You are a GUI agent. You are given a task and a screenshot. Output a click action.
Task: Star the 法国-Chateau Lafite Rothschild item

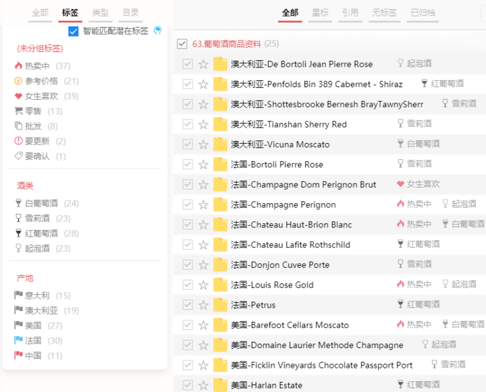[203, 245]
